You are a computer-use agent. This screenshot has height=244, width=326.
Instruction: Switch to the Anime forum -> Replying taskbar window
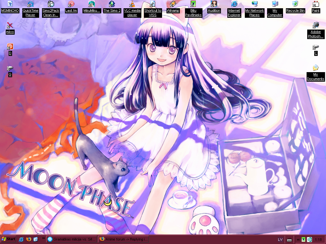tap(124, 239)
